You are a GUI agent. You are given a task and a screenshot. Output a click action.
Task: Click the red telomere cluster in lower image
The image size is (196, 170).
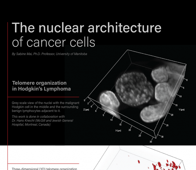(166, 165)
